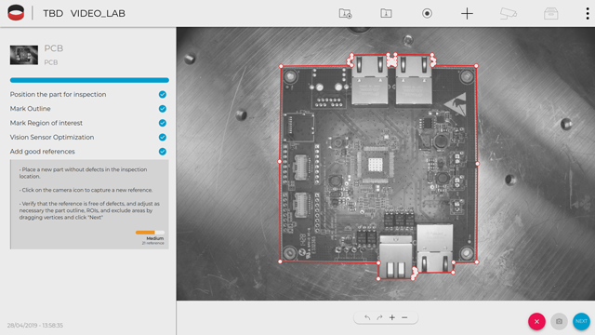595x335 pixels.
Task: Open the folder with download icon
Action: click(x=386, y=13)
